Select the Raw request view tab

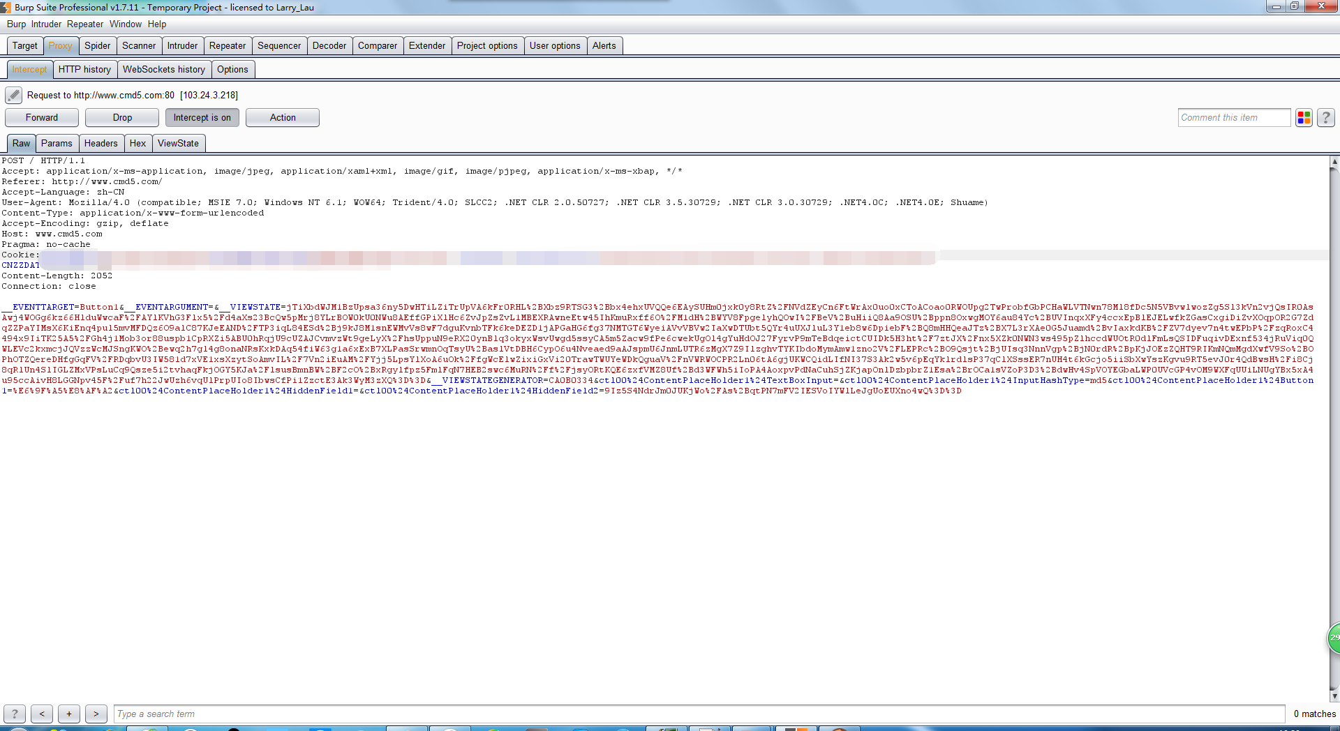(22, 143)
